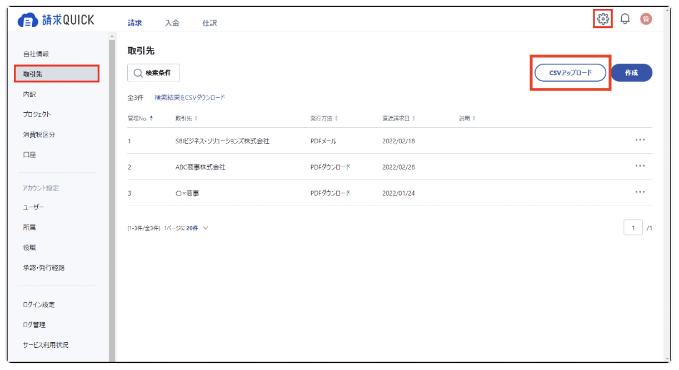Sort by 管理No. column arrows
This screenshot has height=370, width=679.
tap(151, 118)
